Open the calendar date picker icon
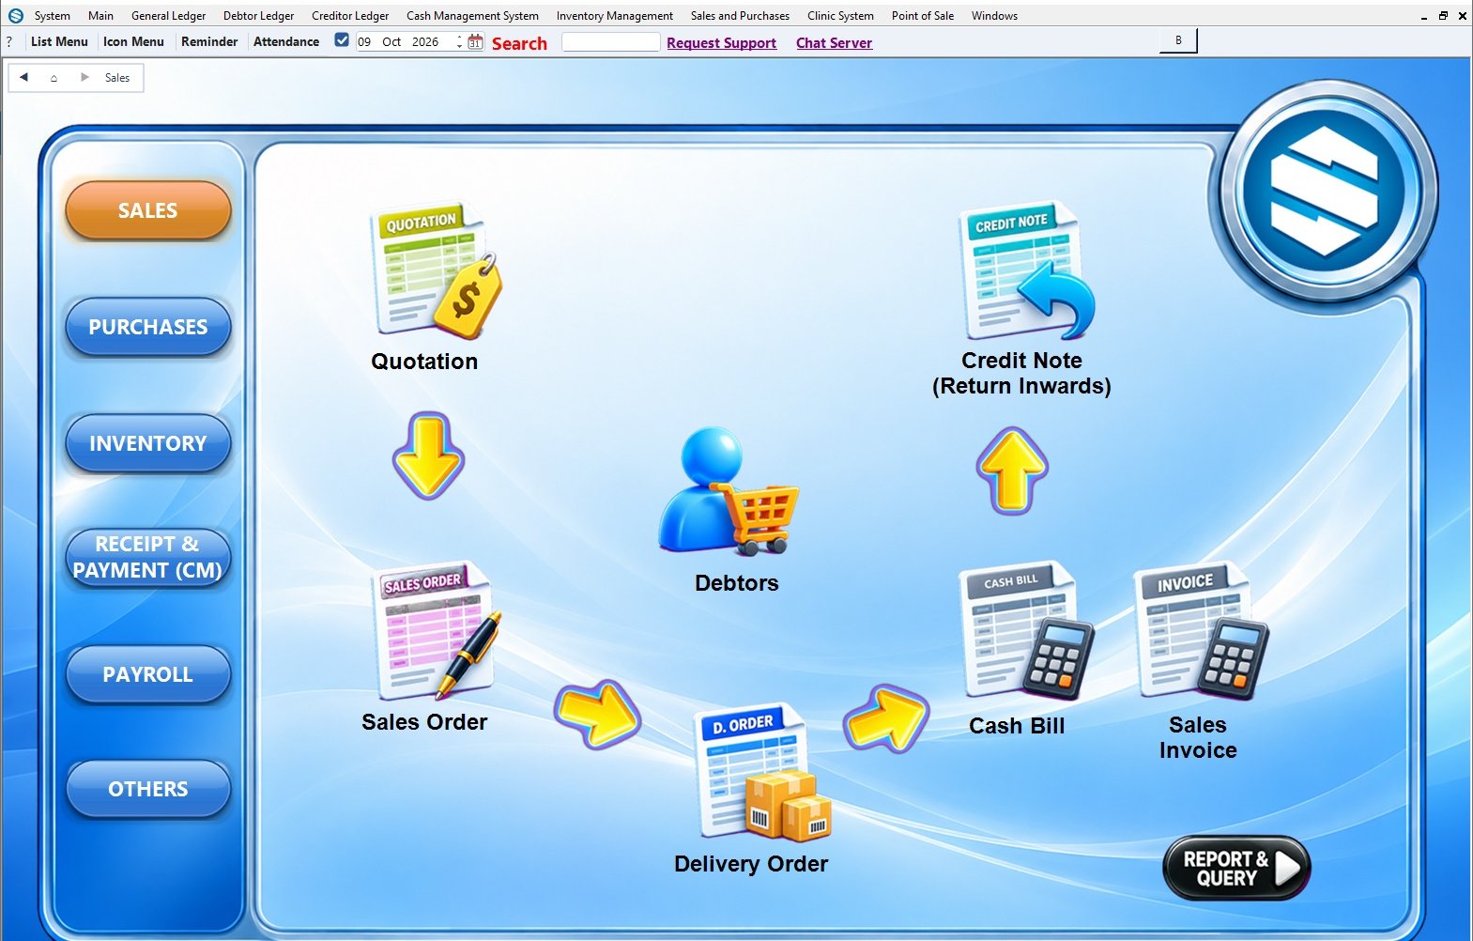 pos(475,41)
